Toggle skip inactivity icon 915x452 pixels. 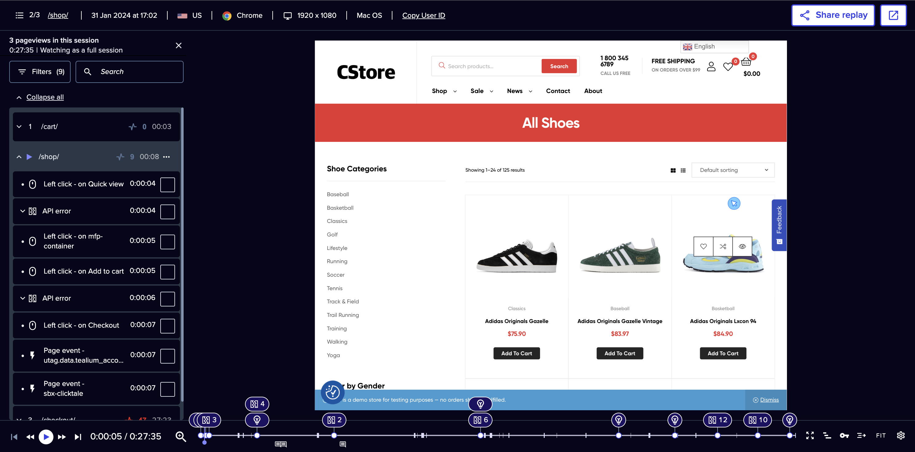861,435
